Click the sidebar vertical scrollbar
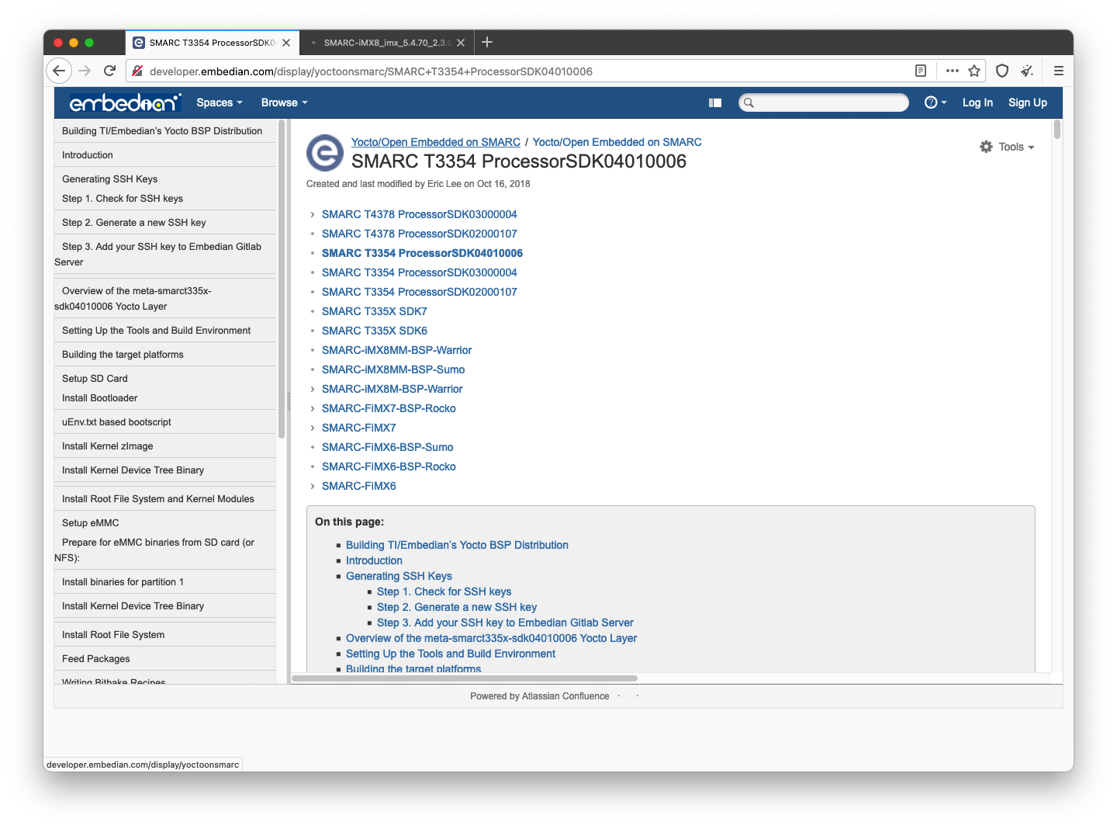The height and width of the screenshot is (829, 1117). (x=282, y=279)
